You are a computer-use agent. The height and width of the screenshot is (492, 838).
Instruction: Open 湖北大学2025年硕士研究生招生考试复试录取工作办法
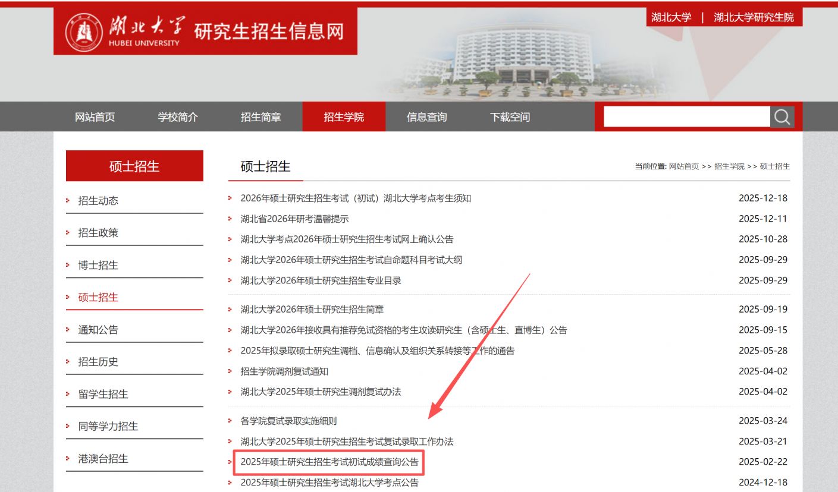tap(347, 441)
